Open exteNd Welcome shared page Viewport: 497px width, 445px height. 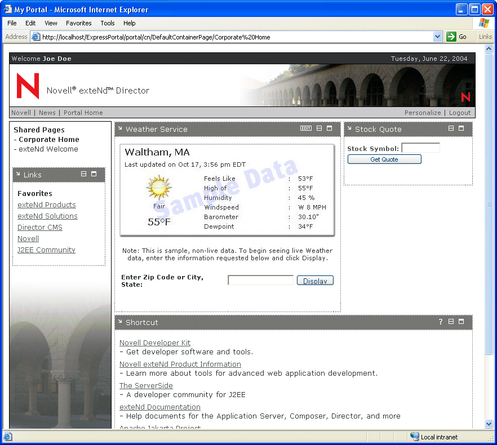click(48, 149)
